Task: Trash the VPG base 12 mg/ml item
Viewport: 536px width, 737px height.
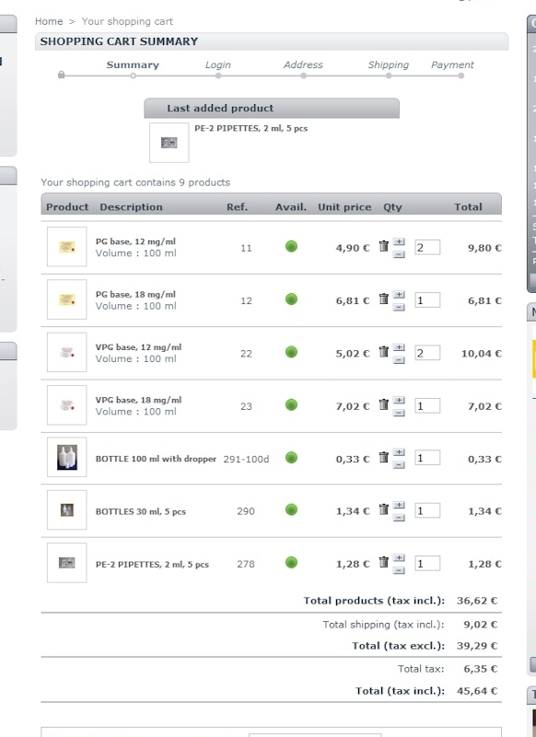Action: click(x=384, y=351)
